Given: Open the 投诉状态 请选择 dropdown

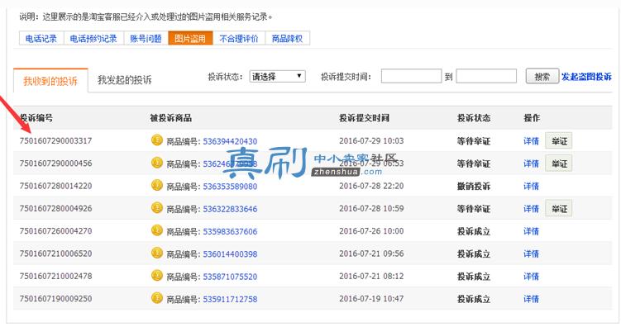Looking at the screenshot, I should (277, 76).
